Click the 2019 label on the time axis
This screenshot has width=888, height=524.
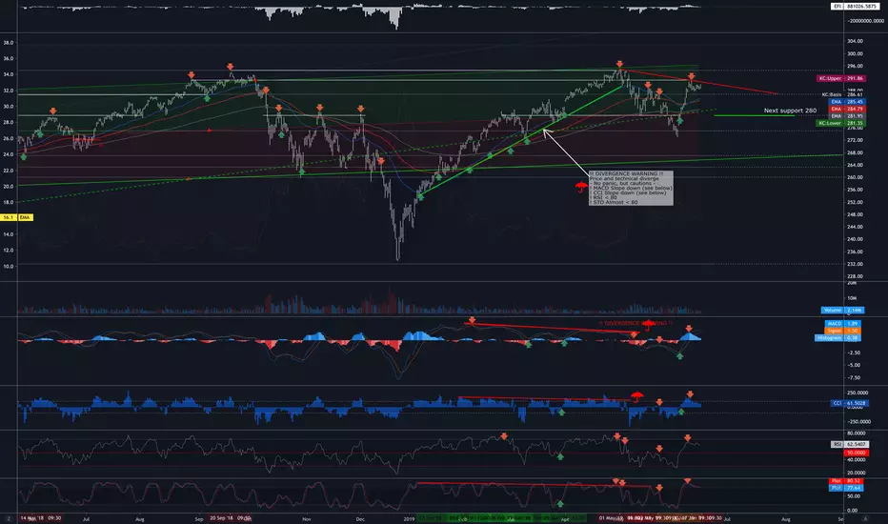pyautogui.click(x=409, y=519)
